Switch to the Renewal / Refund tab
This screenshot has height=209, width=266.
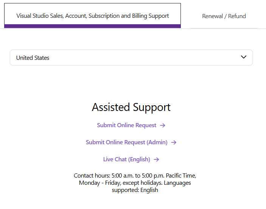[x=224, y=16]
